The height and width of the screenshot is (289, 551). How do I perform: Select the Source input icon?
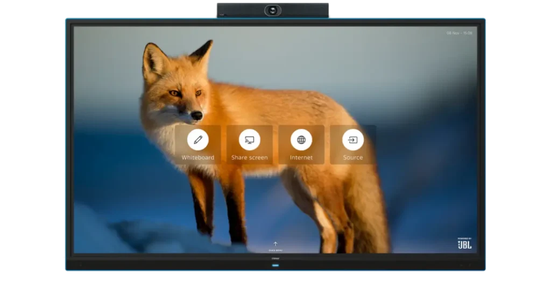tap(353, 140)
